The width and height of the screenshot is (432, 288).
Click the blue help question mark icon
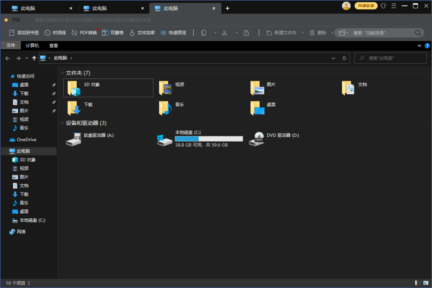427,46
